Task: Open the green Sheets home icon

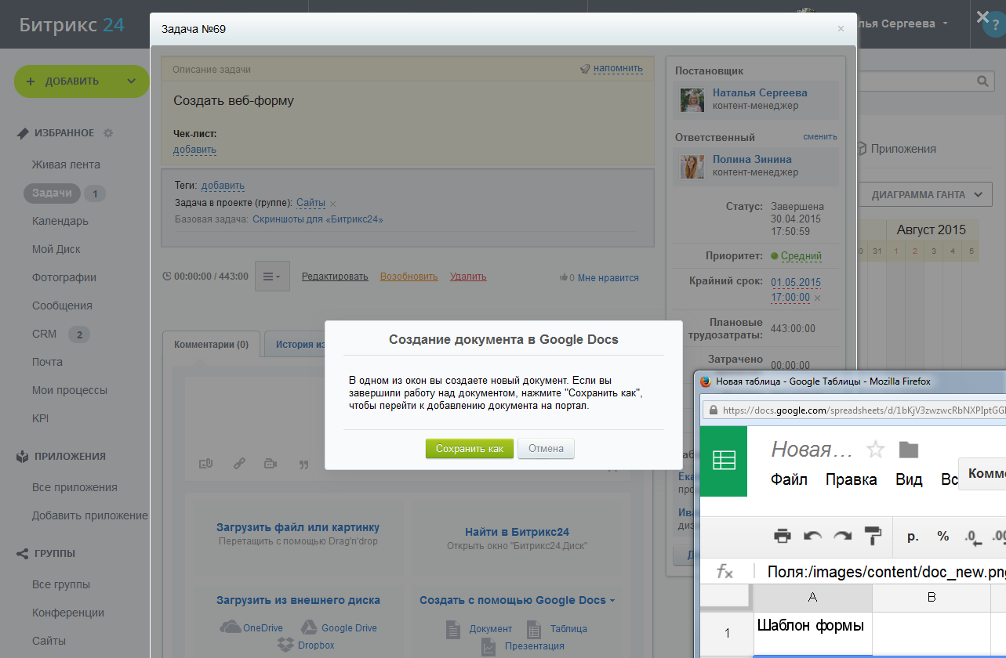Action: 723,461
